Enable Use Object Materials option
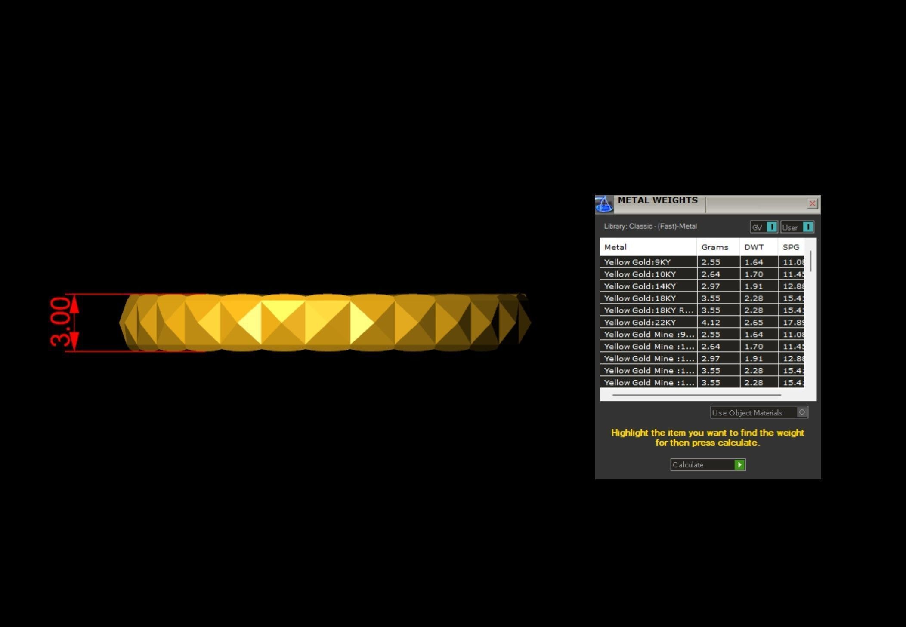The height and width of the screenshot is (627, 906). click(x=801, y=412)
